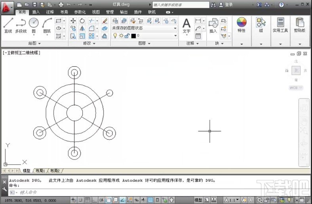Select the Rotate tool
Screen dimensions: 312x204
[82, 21]
